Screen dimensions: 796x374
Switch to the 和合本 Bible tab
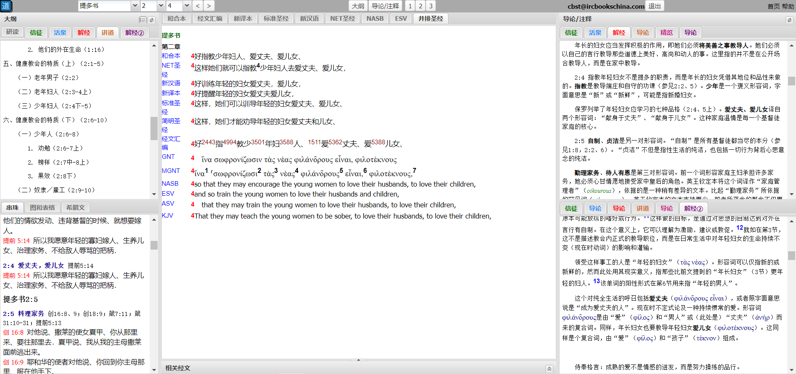[177, 19]
